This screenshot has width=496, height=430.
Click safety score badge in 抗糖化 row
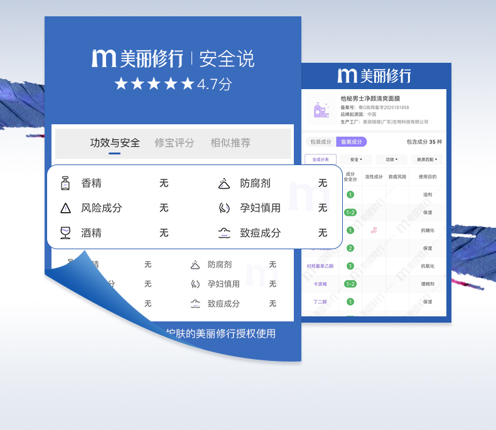(350, 230)
